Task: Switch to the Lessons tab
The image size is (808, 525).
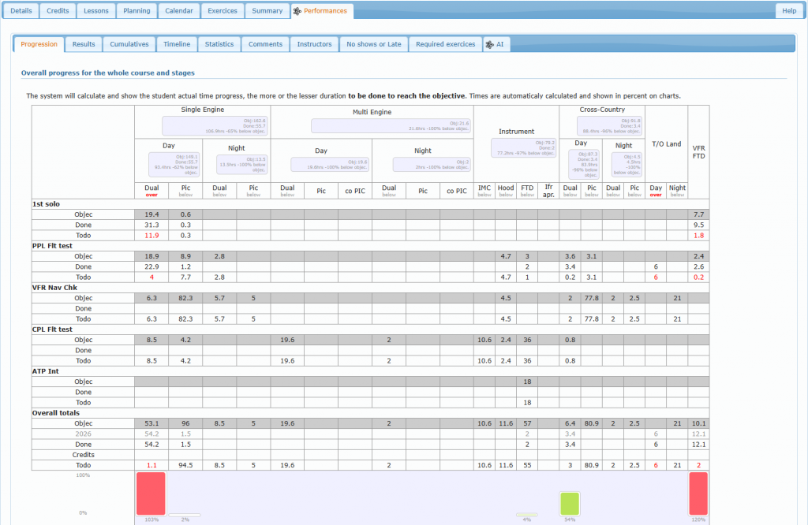Action: [96, 11]
